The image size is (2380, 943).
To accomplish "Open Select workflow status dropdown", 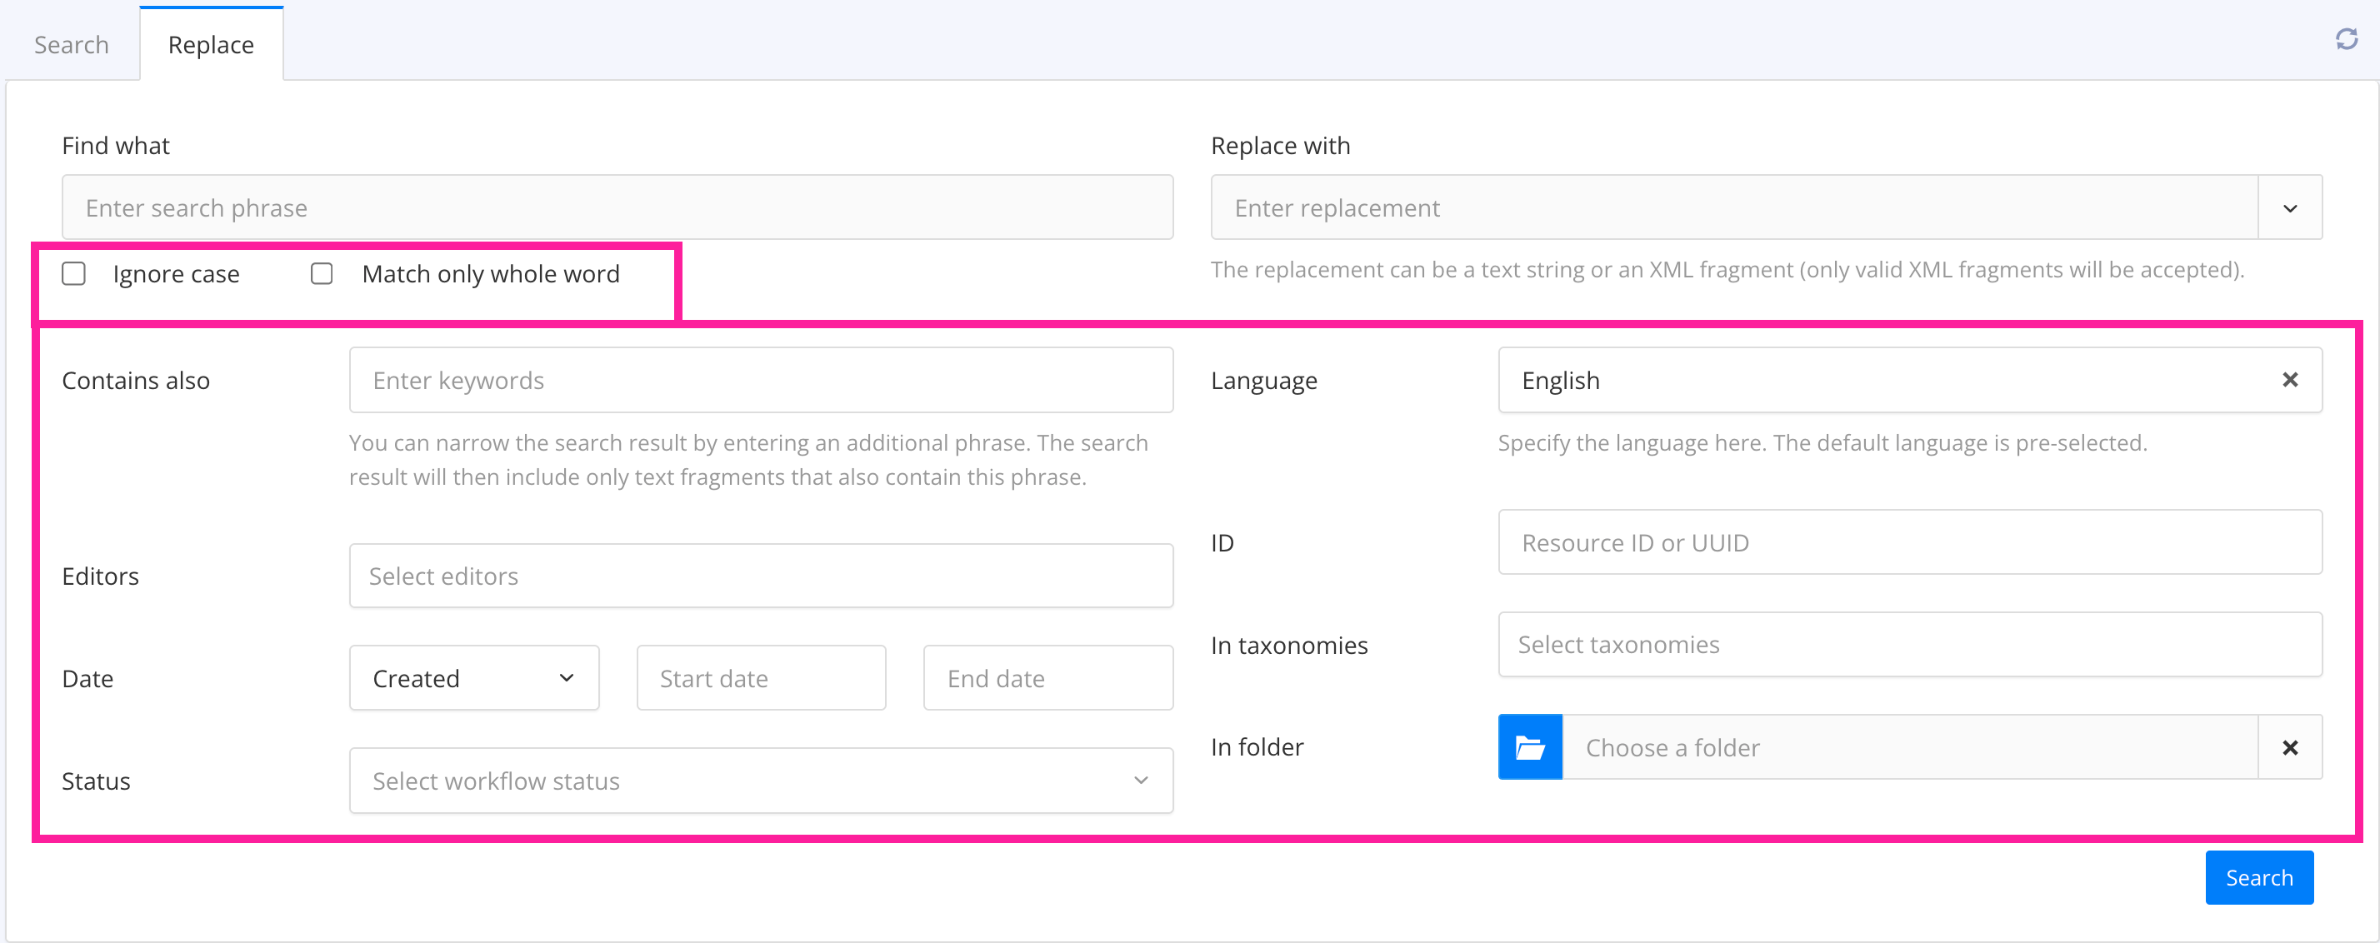I will [x=760, y=781].
